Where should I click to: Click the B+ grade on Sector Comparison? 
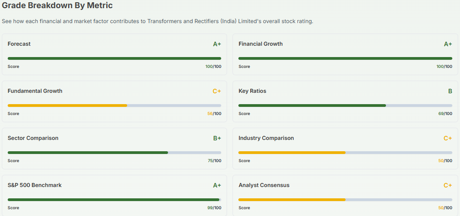(217, 139)
